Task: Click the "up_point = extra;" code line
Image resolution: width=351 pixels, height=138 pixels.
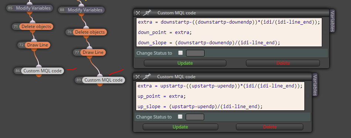Action: tap(162, 96)
